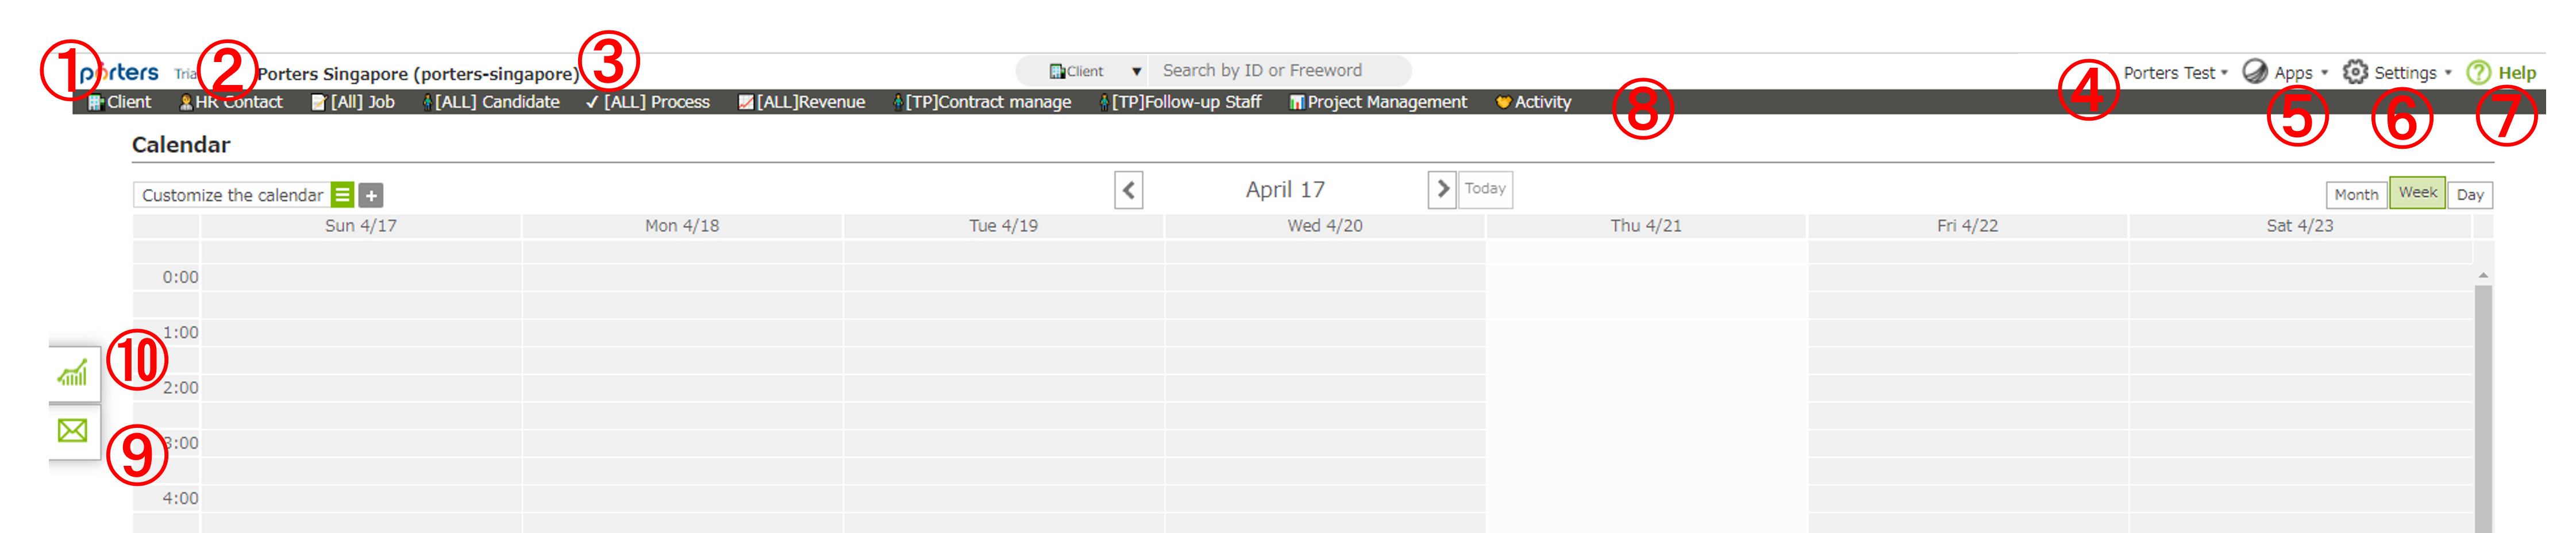
Task: Click the Search by ID or Freeword field
Action: pyautogui.click(x=1278, y=71)
